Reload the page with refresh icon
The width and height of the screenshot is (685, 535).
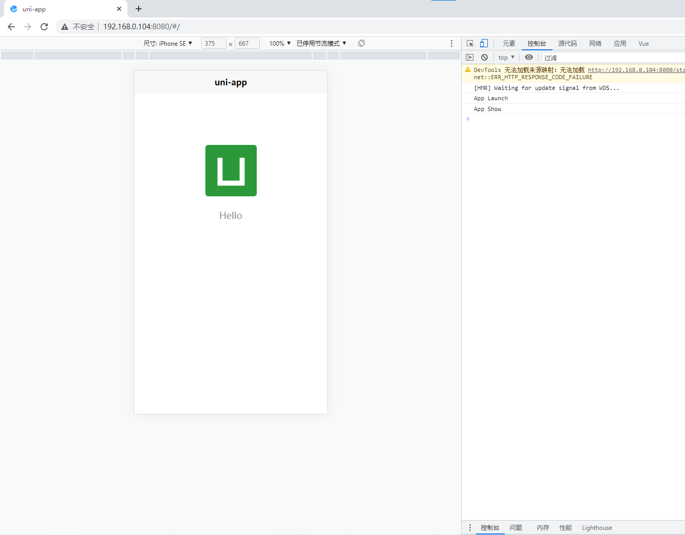pos(44,27)
